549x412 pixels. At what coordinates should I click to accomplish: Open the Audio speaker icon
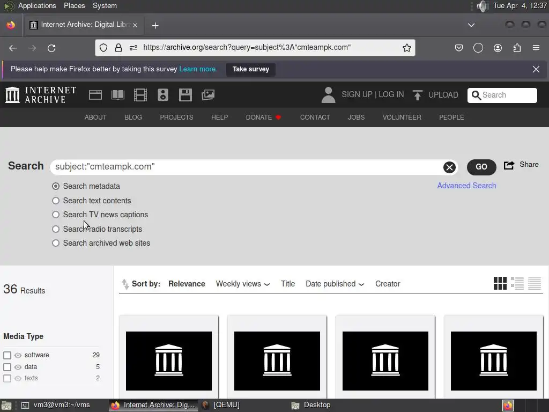coord(163,95)
